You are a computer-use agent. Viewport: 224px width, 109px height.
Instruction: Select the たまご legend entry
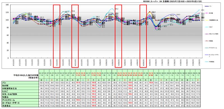click(209, 27)
